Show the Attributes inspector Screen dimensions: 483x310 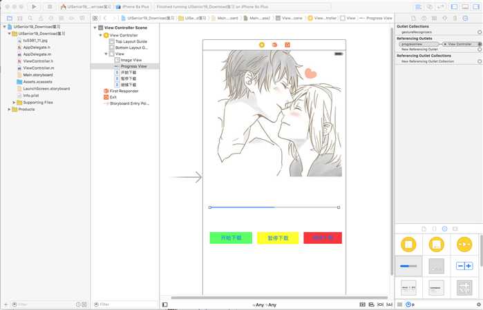pyautogui.click(x=445, y=18)
